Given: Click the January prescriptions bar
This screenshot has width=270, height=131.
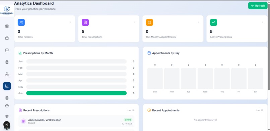Looking at the screenshot, I should (x=76, y=61).
